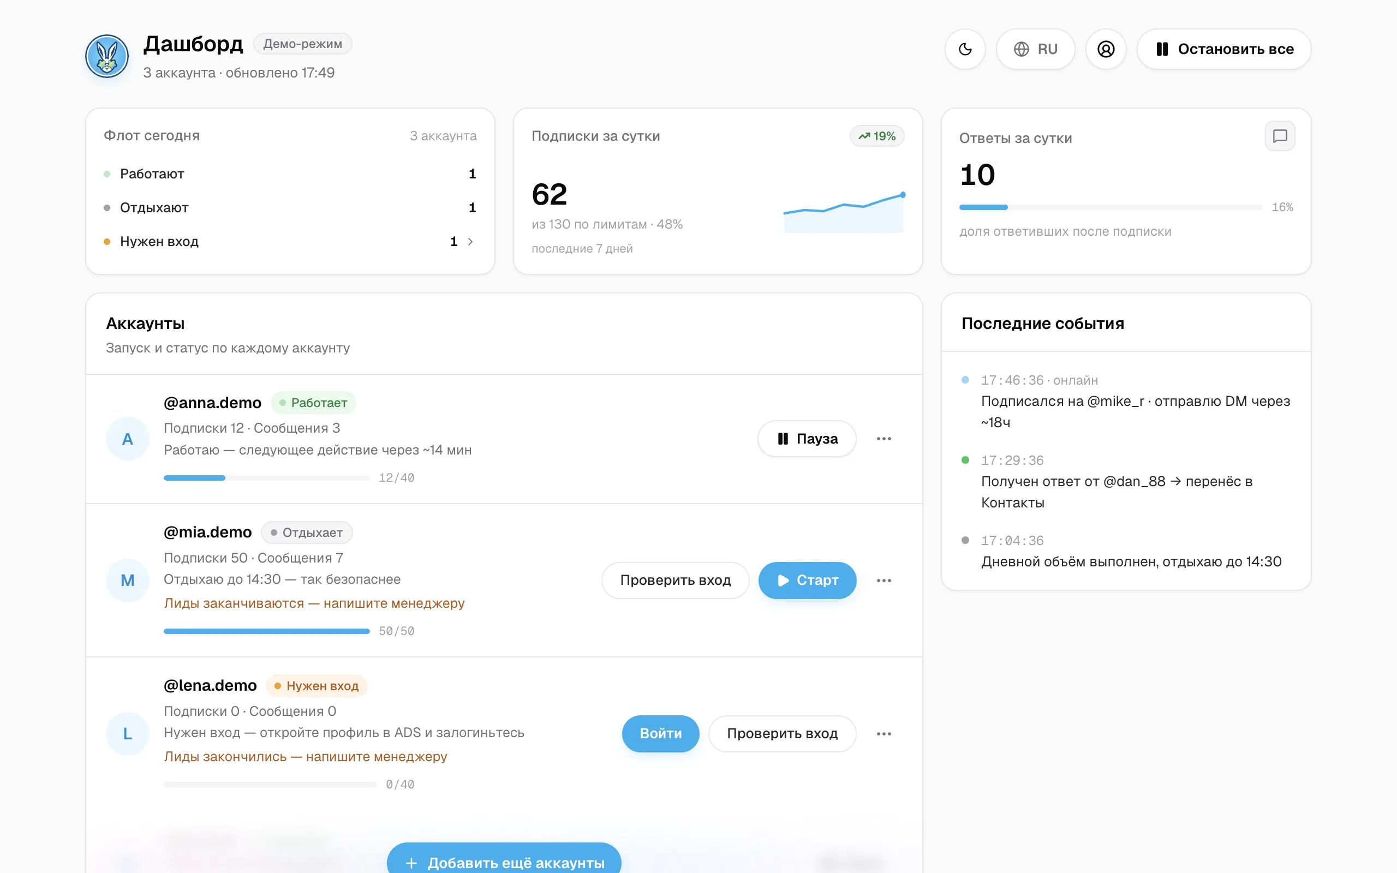The height and width of the screenshot is (873, 1397).
Task: Select the Отдыхают fleet row
Action: point(290,207)
